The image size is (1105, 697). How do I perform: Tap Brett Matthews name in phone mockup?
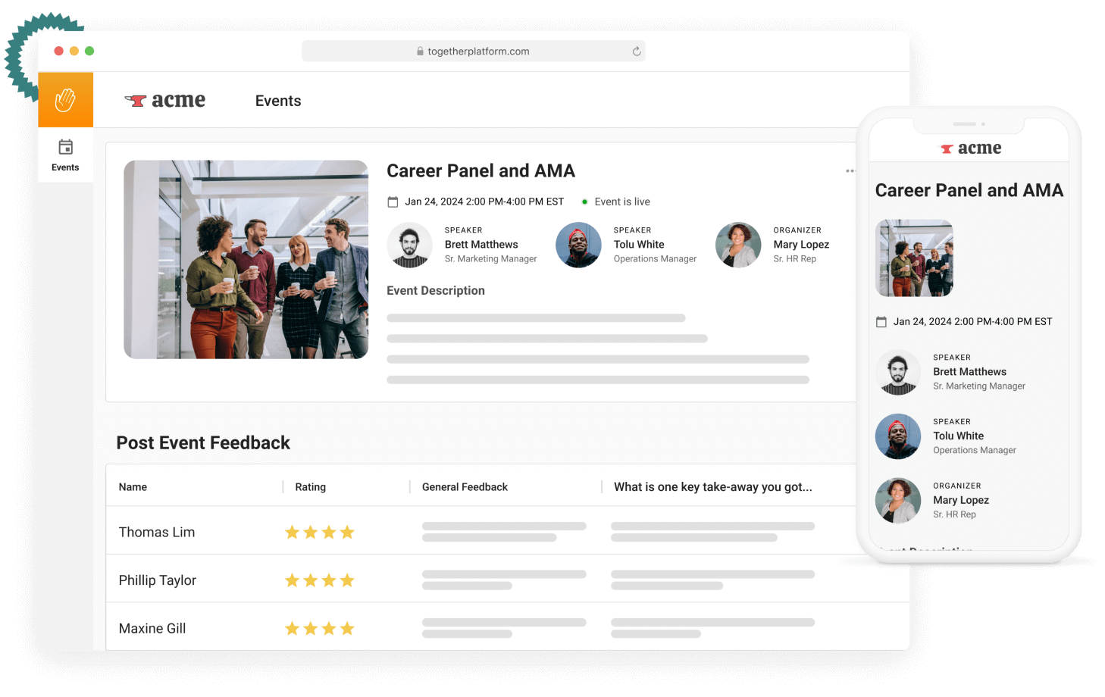tap(970, 372)
